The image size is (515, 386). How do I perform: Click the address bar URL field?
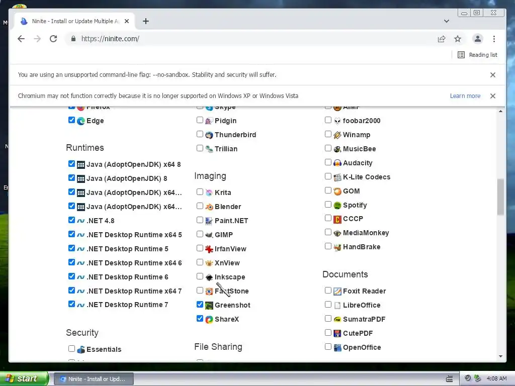point(249,39)
